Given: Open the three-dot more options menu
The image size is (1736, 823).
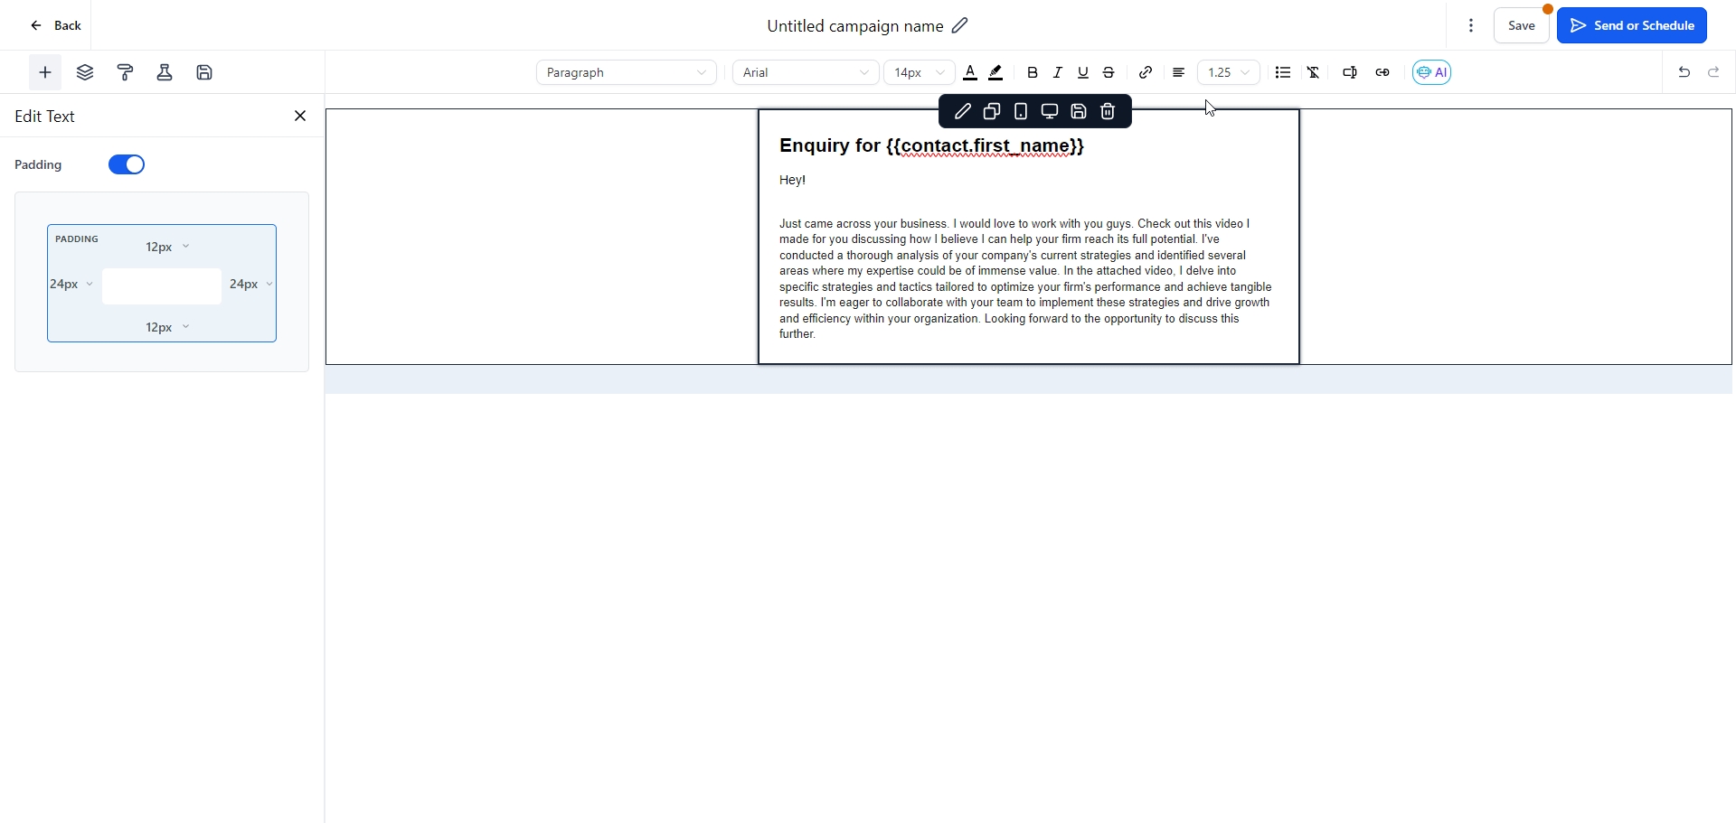Looking at the screenshot, I should (1472, 26).
